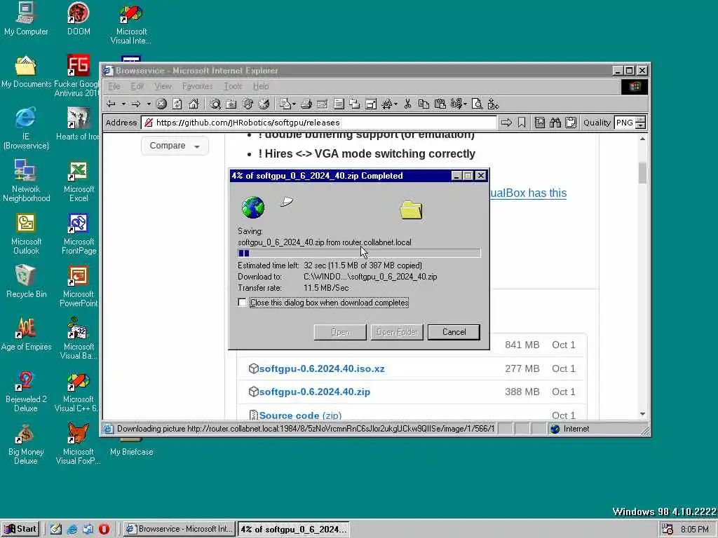
Task: Click softgpu-0.6.2024.40.zip download link
Action: click(x=315, y=392)
